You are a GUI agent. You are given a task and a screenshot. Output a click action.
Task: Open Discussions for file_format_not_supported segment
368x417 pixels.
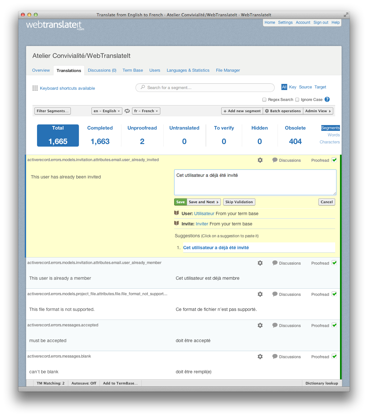(287, 294)
